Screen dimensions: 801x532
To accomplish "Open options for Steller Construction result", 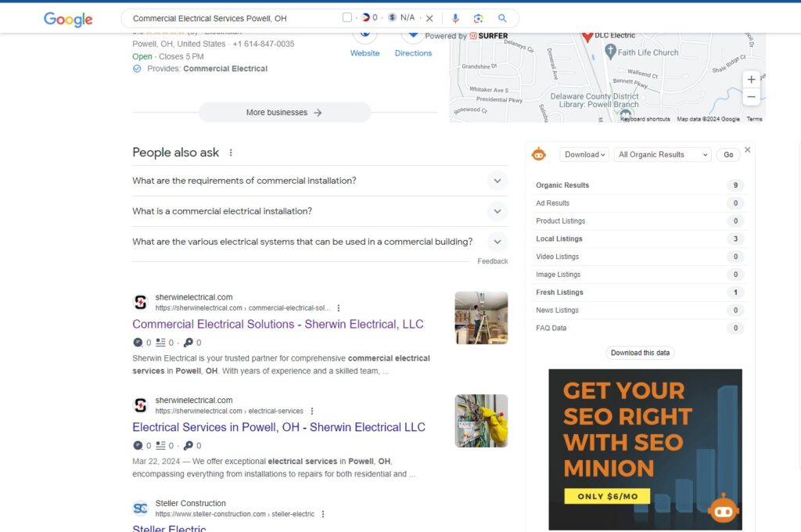I will coord(323,514).
